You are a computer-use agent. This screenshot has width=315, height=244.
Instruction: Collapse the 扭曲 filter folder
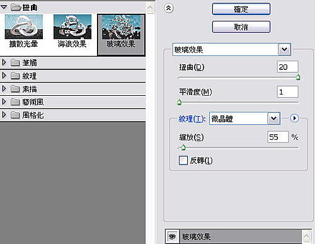(4, 8)
